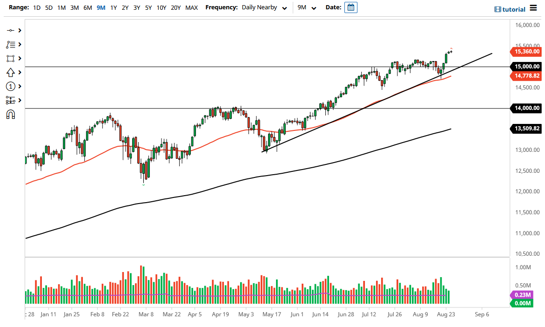This screenshot has height=327, width=545.
Task: Click the MAX range option
Action: click(x=191, y=7)
